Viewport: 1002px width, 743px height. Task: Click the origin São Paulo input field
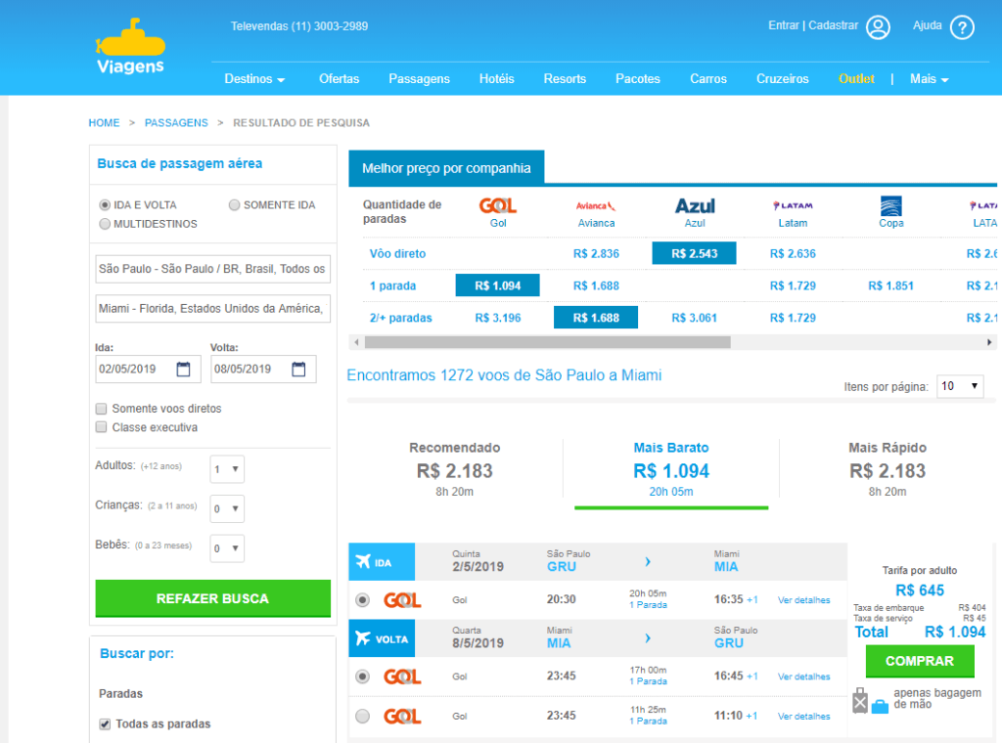(x=212, y=269)
